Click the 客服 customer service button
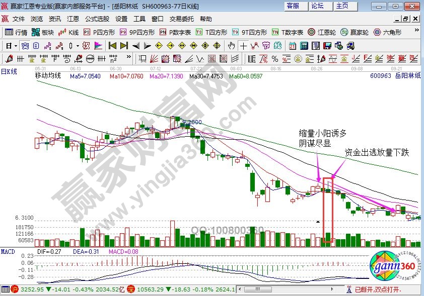The width and height of the screenshot is (424, 296). 293,6
